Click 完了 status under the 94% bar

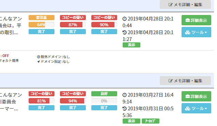pos(73,108)
